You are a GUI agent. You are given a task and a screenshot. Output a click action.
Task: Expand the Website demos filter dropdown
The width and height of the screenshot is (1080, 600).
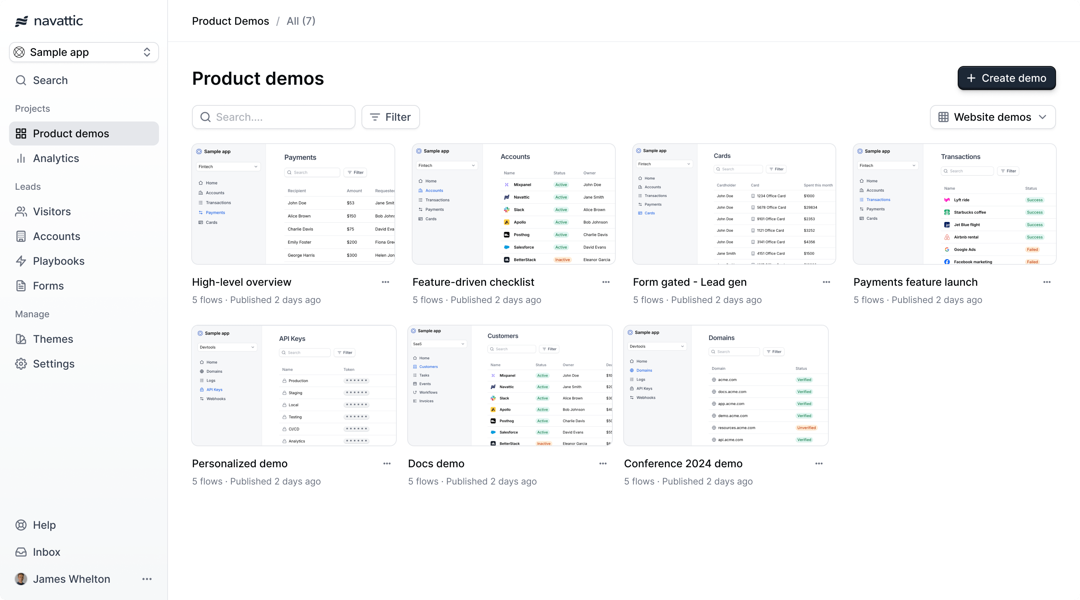pos(994,117)
